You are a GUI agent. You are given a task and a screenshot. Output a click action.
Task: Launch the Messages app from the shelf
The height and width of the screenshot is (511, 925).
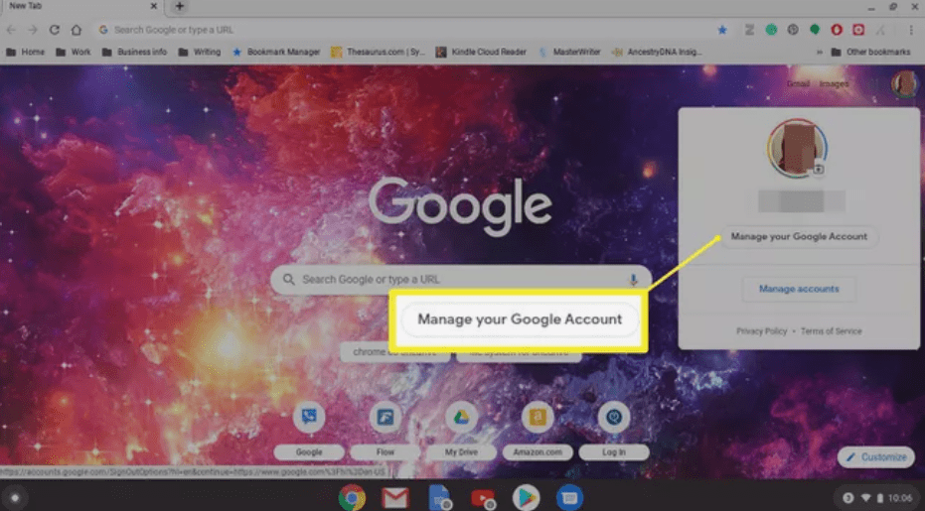pos(569,498)
